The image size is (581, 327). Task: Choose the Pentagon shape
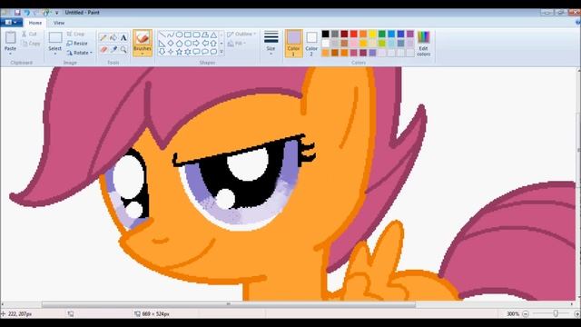click(179, 44)
